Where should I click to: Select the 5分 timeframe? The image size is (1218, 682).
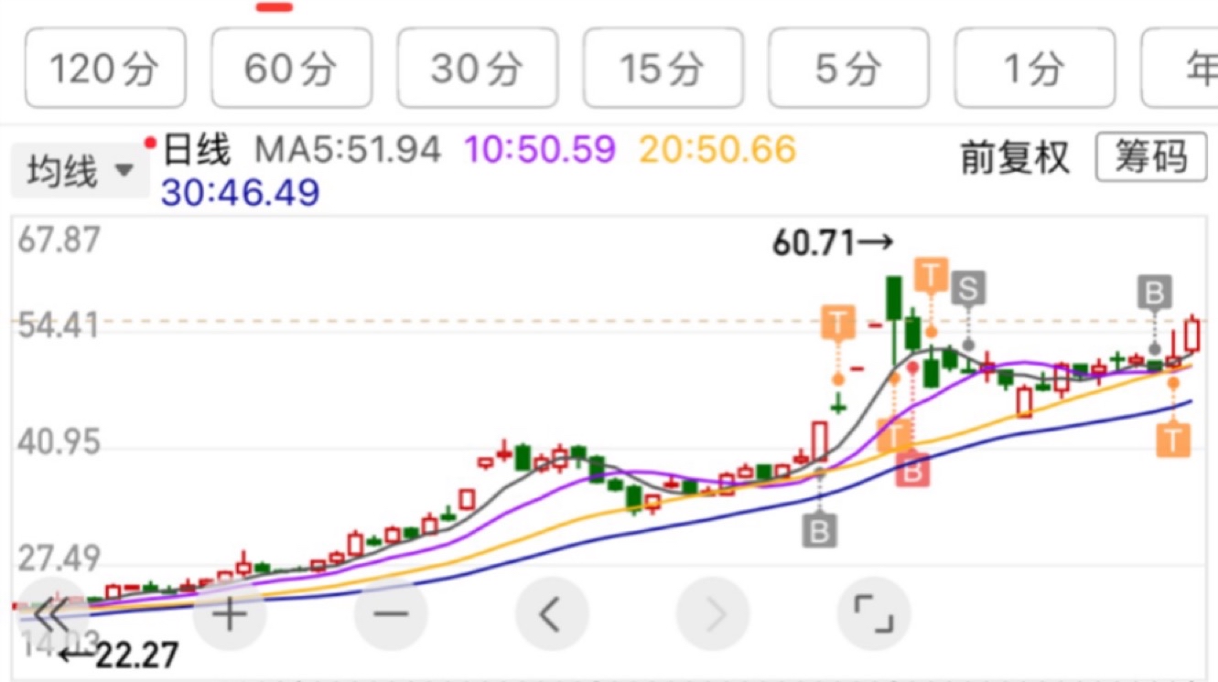pos(848,69)
